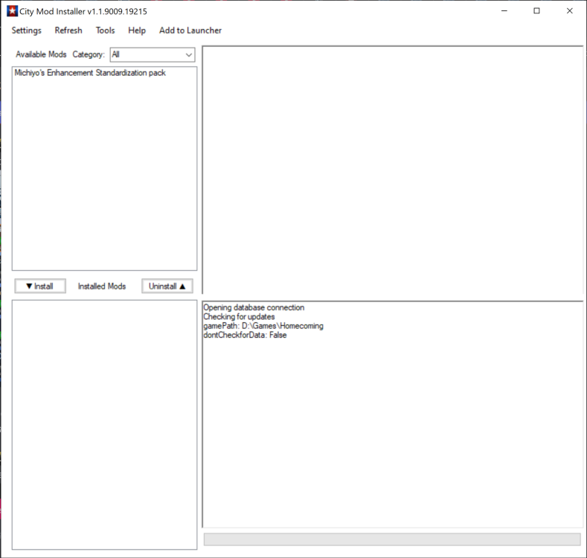Viewport: 587px width, 558px height.
Task: Click the 'dontCheckforData: False' log line
Action: tap(245, 335)
